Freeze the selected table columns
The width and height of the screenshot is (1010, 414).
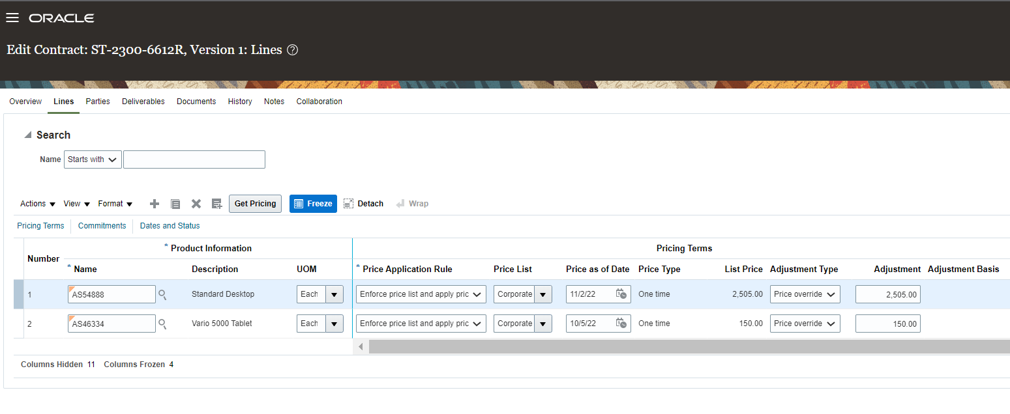[x=313, y=203]
